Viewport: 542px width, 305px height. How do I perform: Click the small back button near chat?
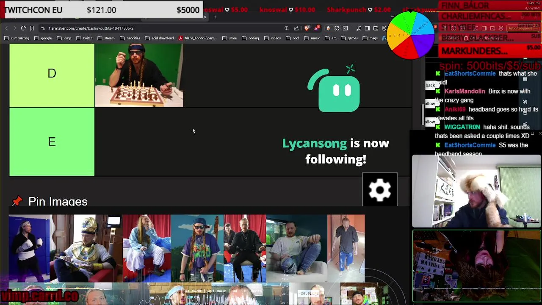(430, 85)
